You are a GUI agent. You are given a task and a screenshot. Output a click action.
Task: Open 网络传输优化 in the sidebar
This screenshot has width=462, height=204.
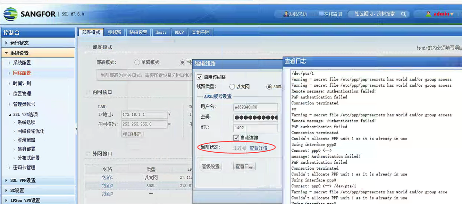tap(31, 131)
